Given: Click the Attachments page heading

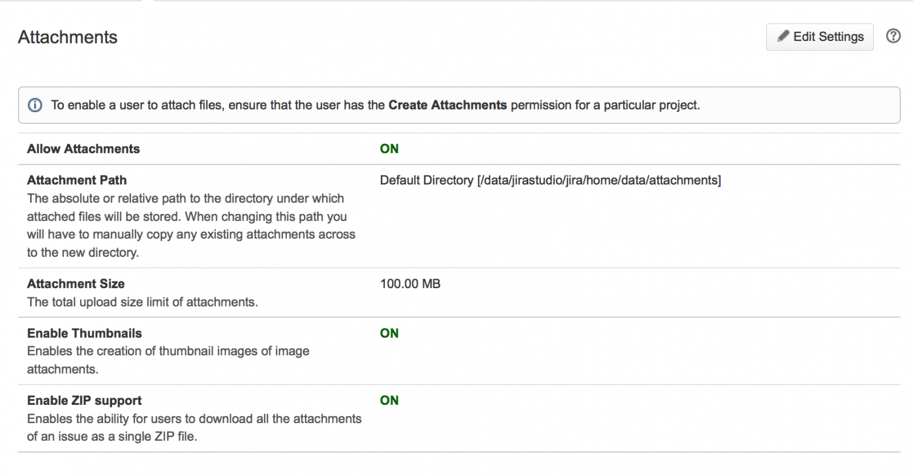Looking at the screenshot, I should (x=68, y=37).
